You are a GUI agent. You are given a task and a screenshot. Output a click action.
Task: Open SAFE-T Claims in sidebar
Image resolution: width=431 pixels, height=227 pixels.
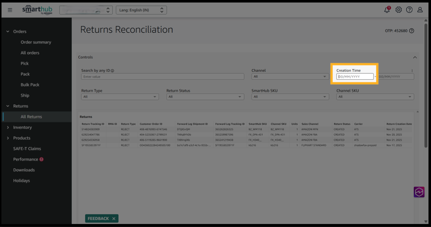(x=27, y=149)
